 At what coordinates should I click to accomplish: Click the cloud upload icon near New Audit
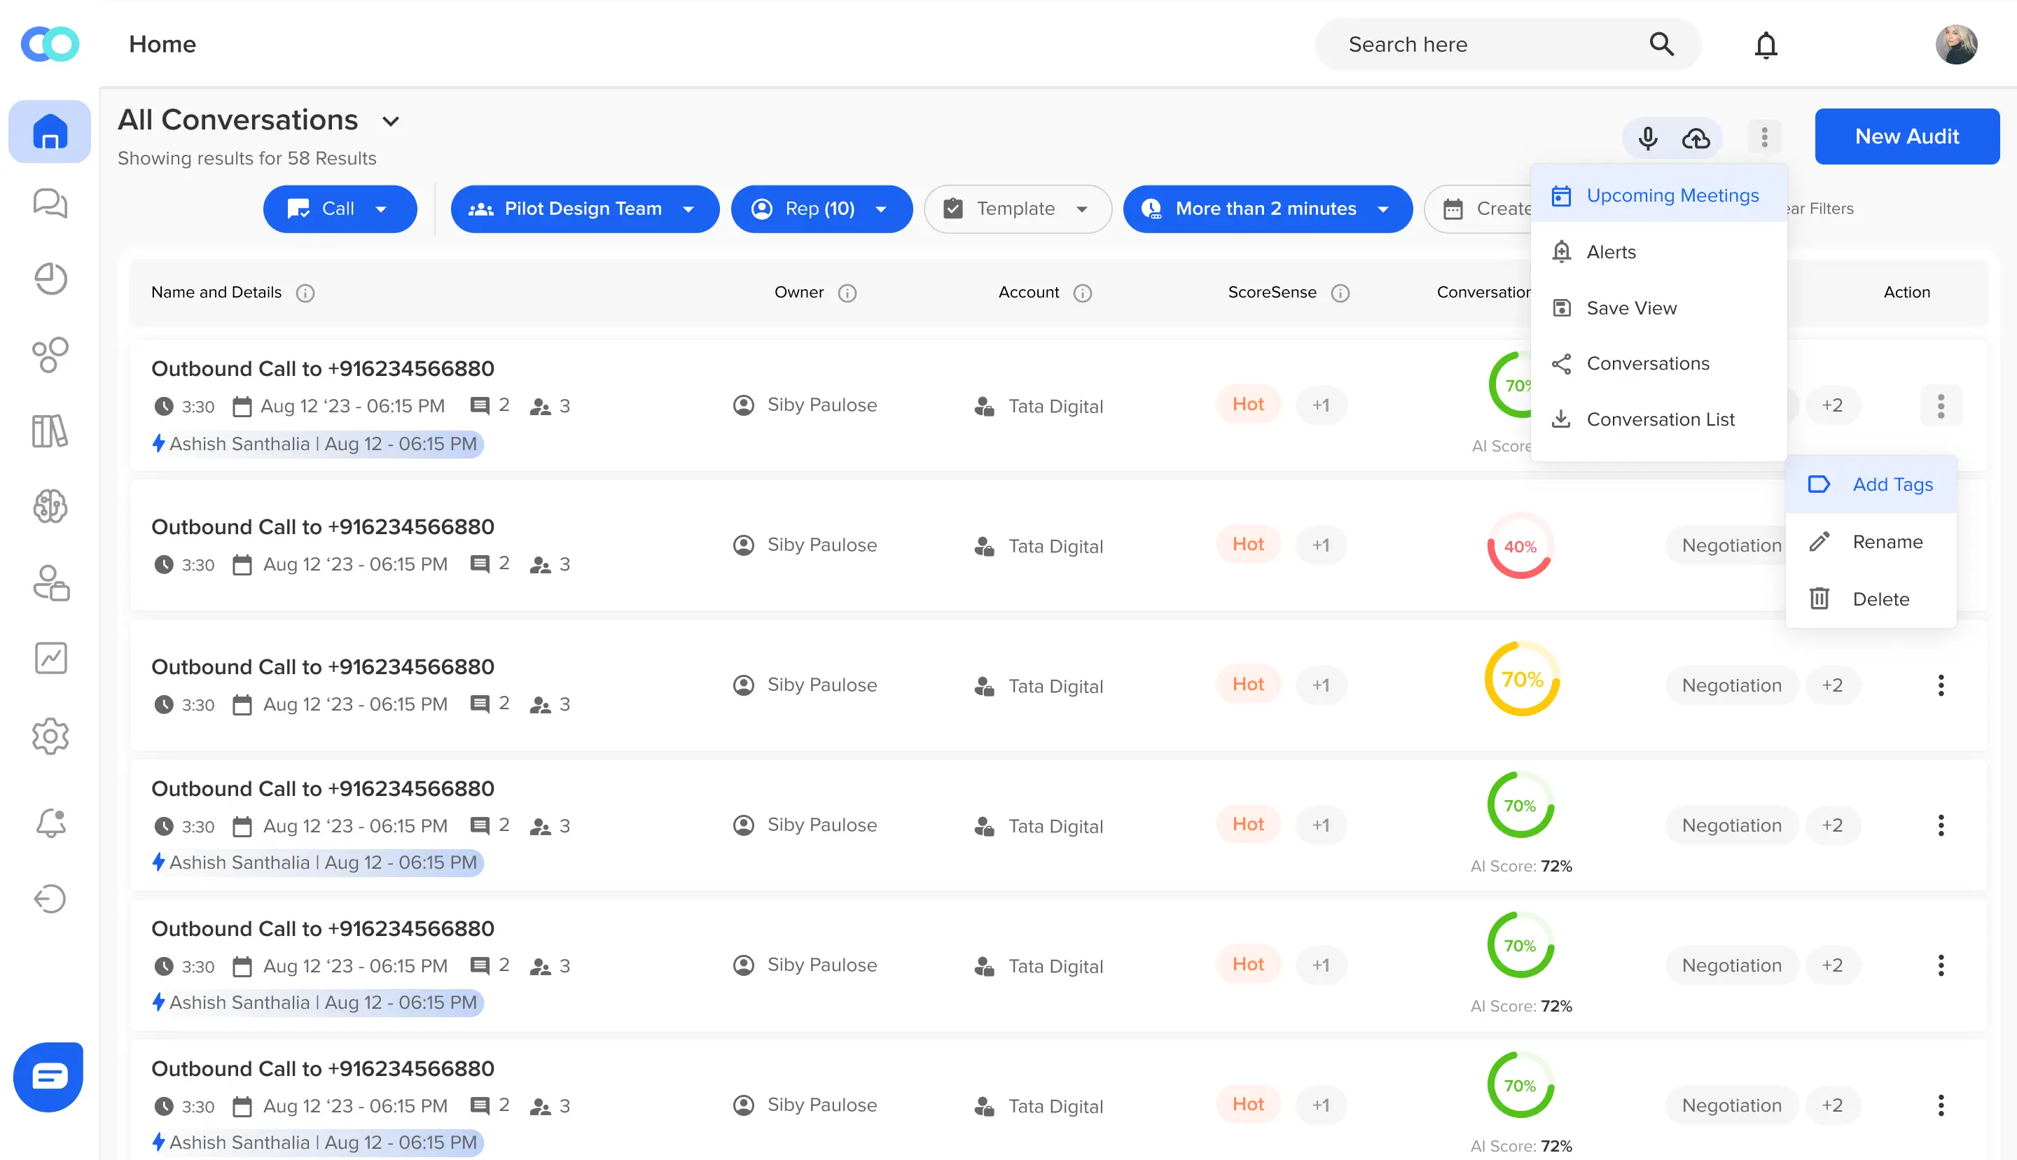(x=1696, y=137)
